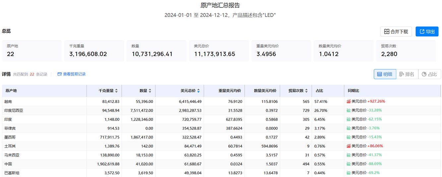Select the 印度 origin cell
442x177 pixels.
pyautogui.click(x=44, y=119)
